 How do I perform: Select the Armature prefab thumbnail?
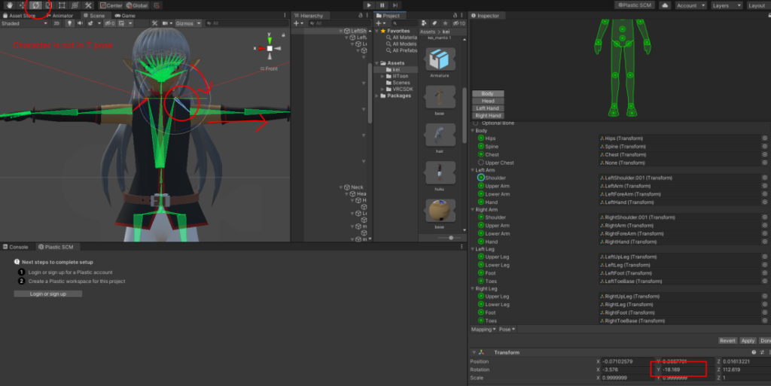tap(439, 60)
